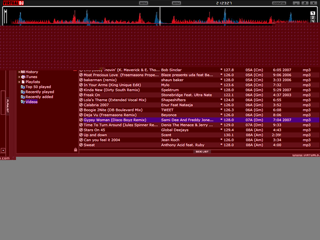Select the artist cell 'Beyonce'
The height and width of the screenshot is (240, 320).
(x=169, y=115)
